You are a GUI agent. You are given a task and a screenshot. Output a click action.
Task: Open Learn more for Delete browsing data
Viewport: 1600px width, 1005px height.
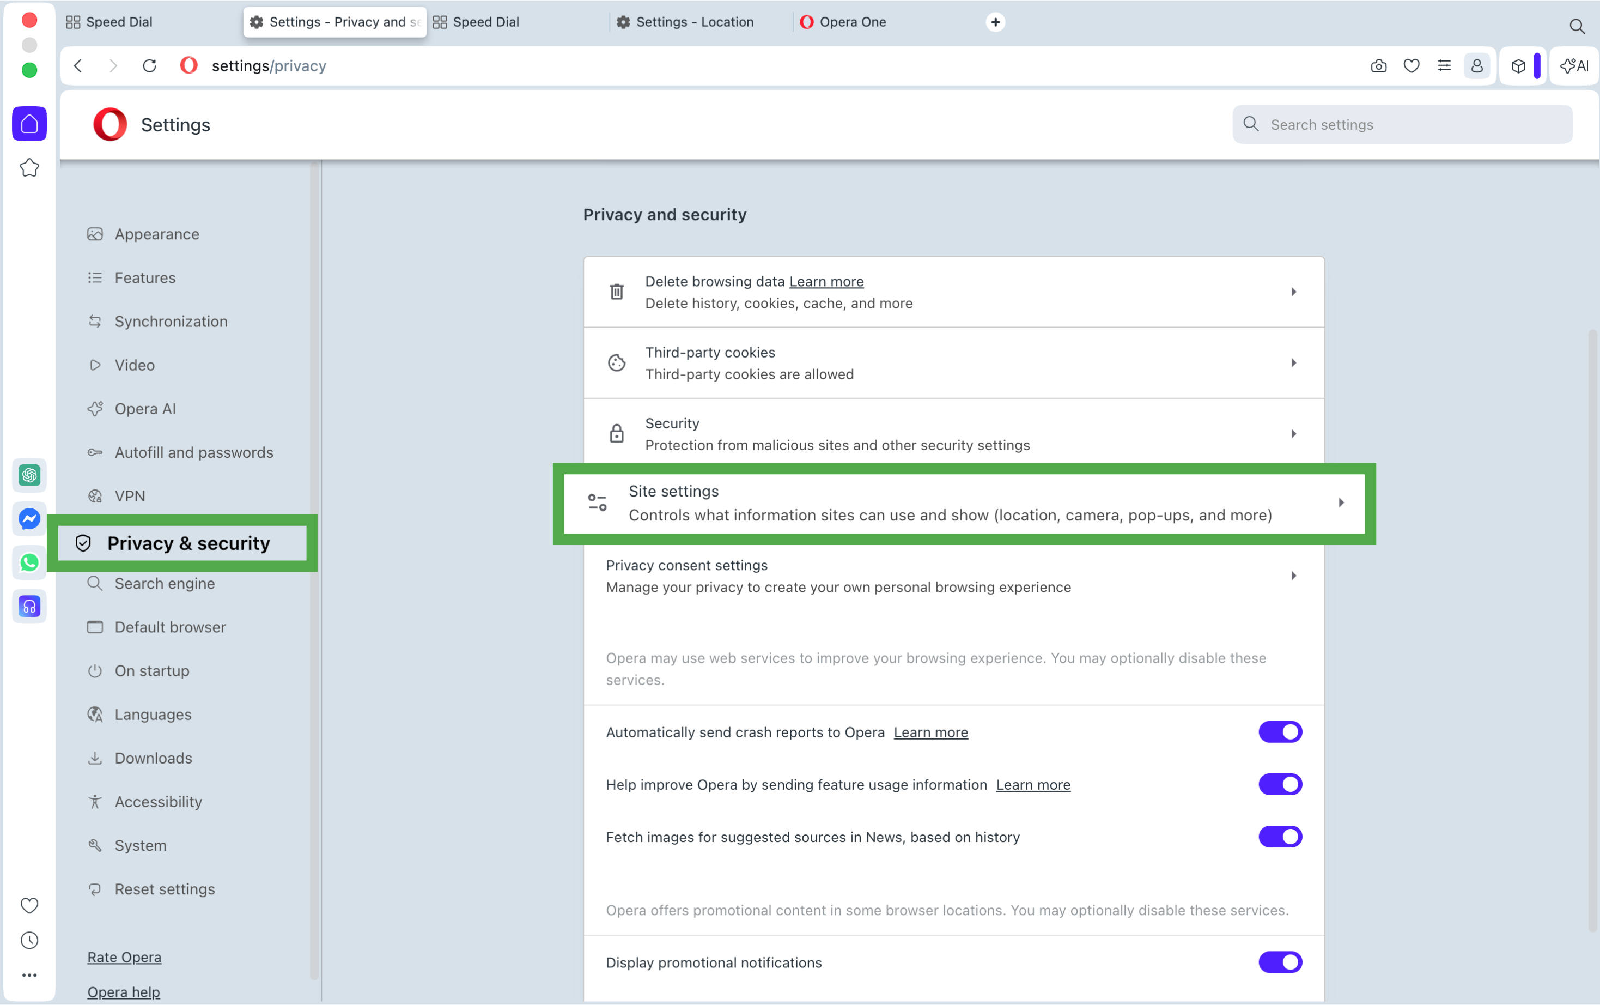[826, 281]
